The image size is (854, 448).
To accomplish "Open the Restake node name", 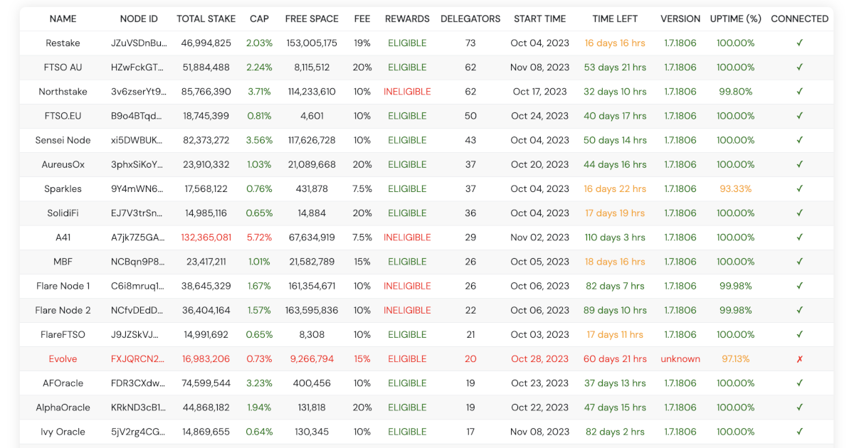I will click(x=63, y=43).
